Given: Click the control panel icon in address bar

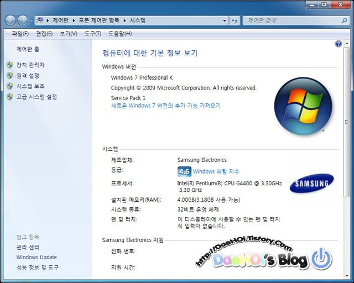Looking at the screenshot, I should (40, 20).
